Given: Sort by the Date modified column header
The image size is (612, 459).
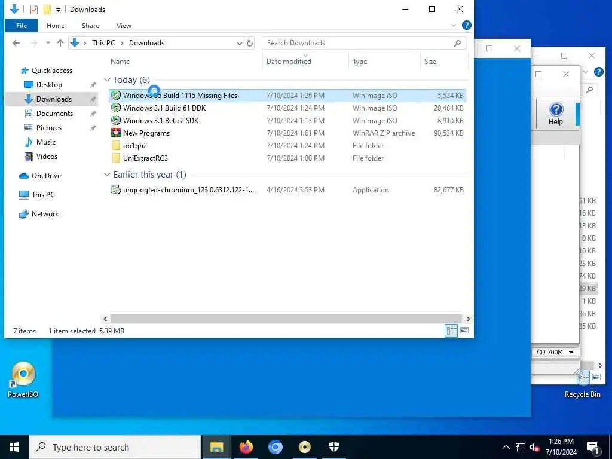Looking at the screenshot, I should [x=289, y=62].
